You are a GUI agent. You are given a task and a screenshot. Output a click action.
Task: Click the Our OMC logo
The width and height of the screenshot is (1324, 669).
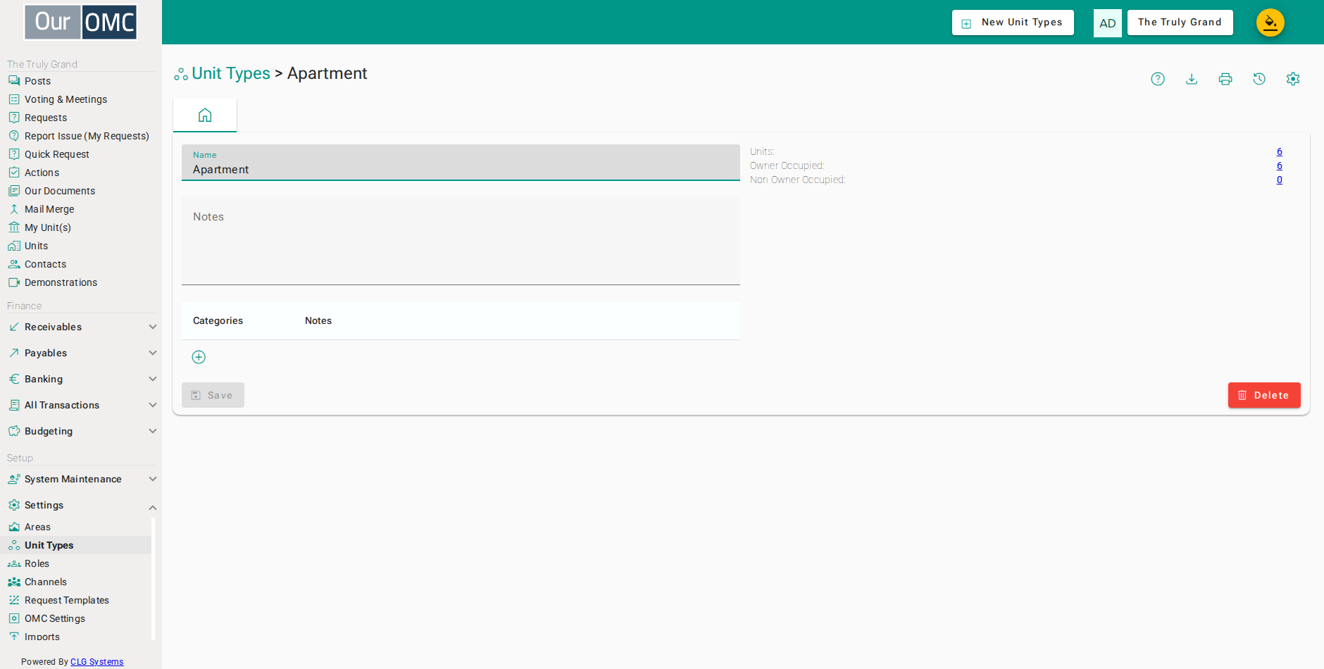[x=81, y=23]
